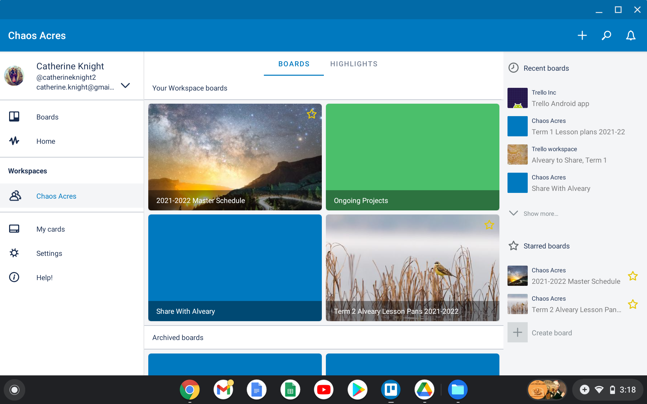The height and width of the screenshot is (404, 647).
Task: Open the blue Share With Alveary board tile
Action: (x=235, y=268)
